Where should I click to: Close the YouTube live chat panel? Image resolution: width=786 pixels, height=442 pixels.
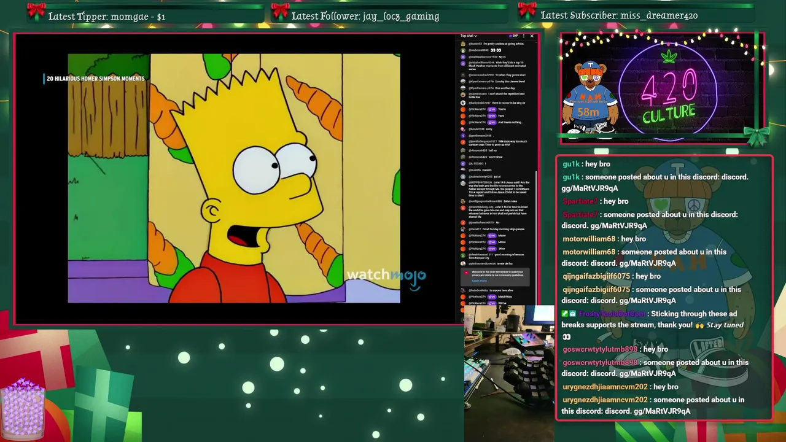pos(532,36)
